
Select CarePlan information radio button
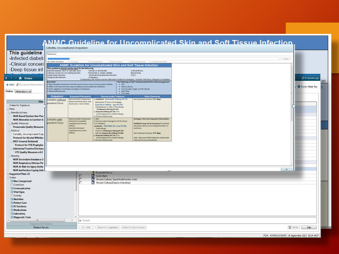click(x=48, y=62)
